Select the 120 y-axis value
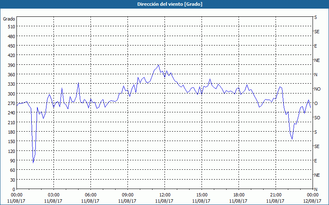Image resolution: width=329 pixels, height=205 pixels. tap(12, 151)
